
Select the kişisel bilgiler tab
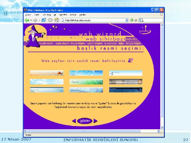click(78, 43)
